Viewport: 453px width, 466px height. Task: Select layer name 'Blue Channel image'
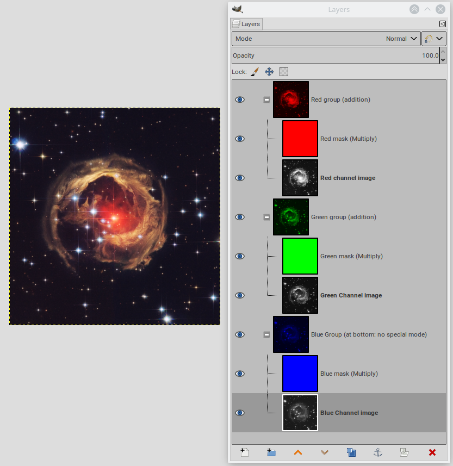point(349,413)
